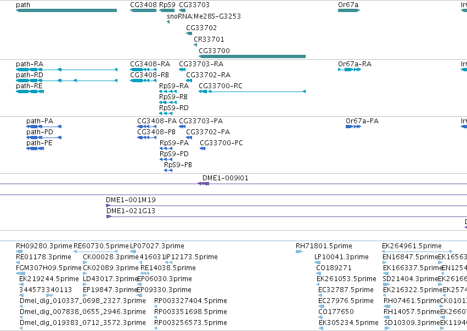This screenshot has width=467, height=331.
Task: Click the RE60730.5prime EST label
Action: coord(101,246)
